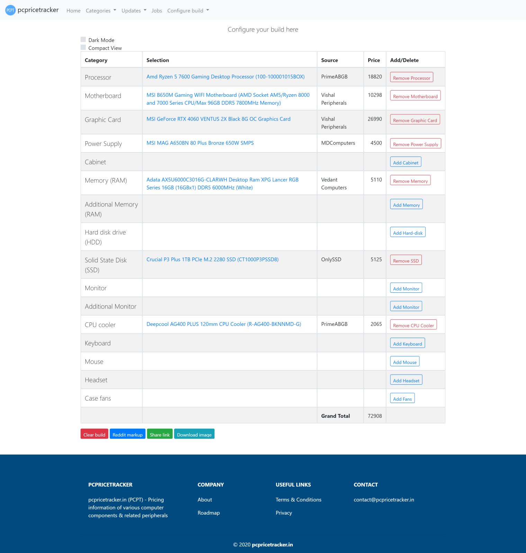Open the Updates dropdown menu
The width and height of the screenshot is (526, 553).
coord(134,11)
